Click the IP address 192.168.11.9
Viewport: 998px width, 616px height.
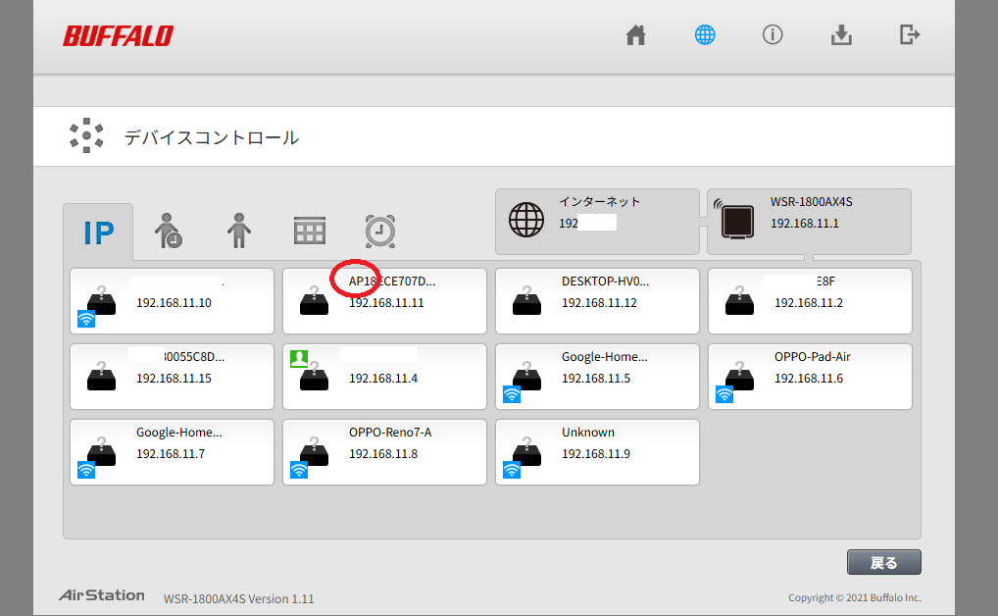[596, 453]
